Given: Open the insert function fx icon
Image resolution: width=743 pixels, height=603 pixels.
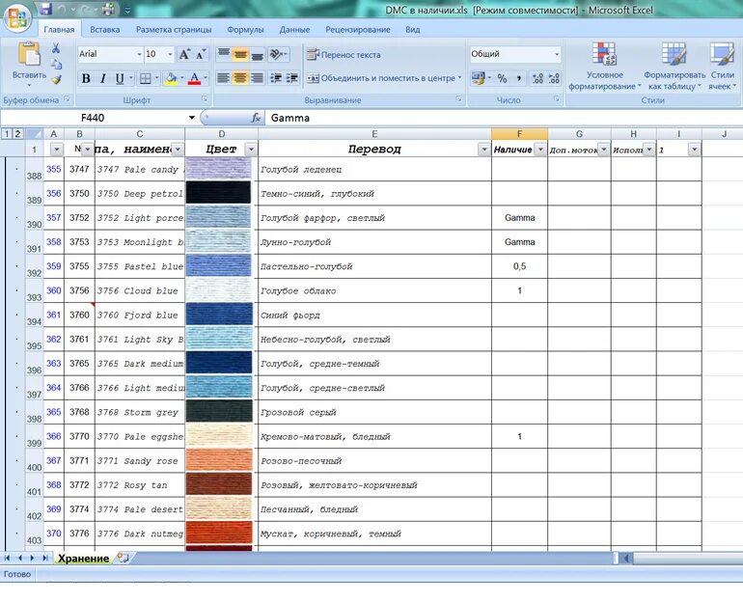Looking at the screenshot, I should (256, 118).
